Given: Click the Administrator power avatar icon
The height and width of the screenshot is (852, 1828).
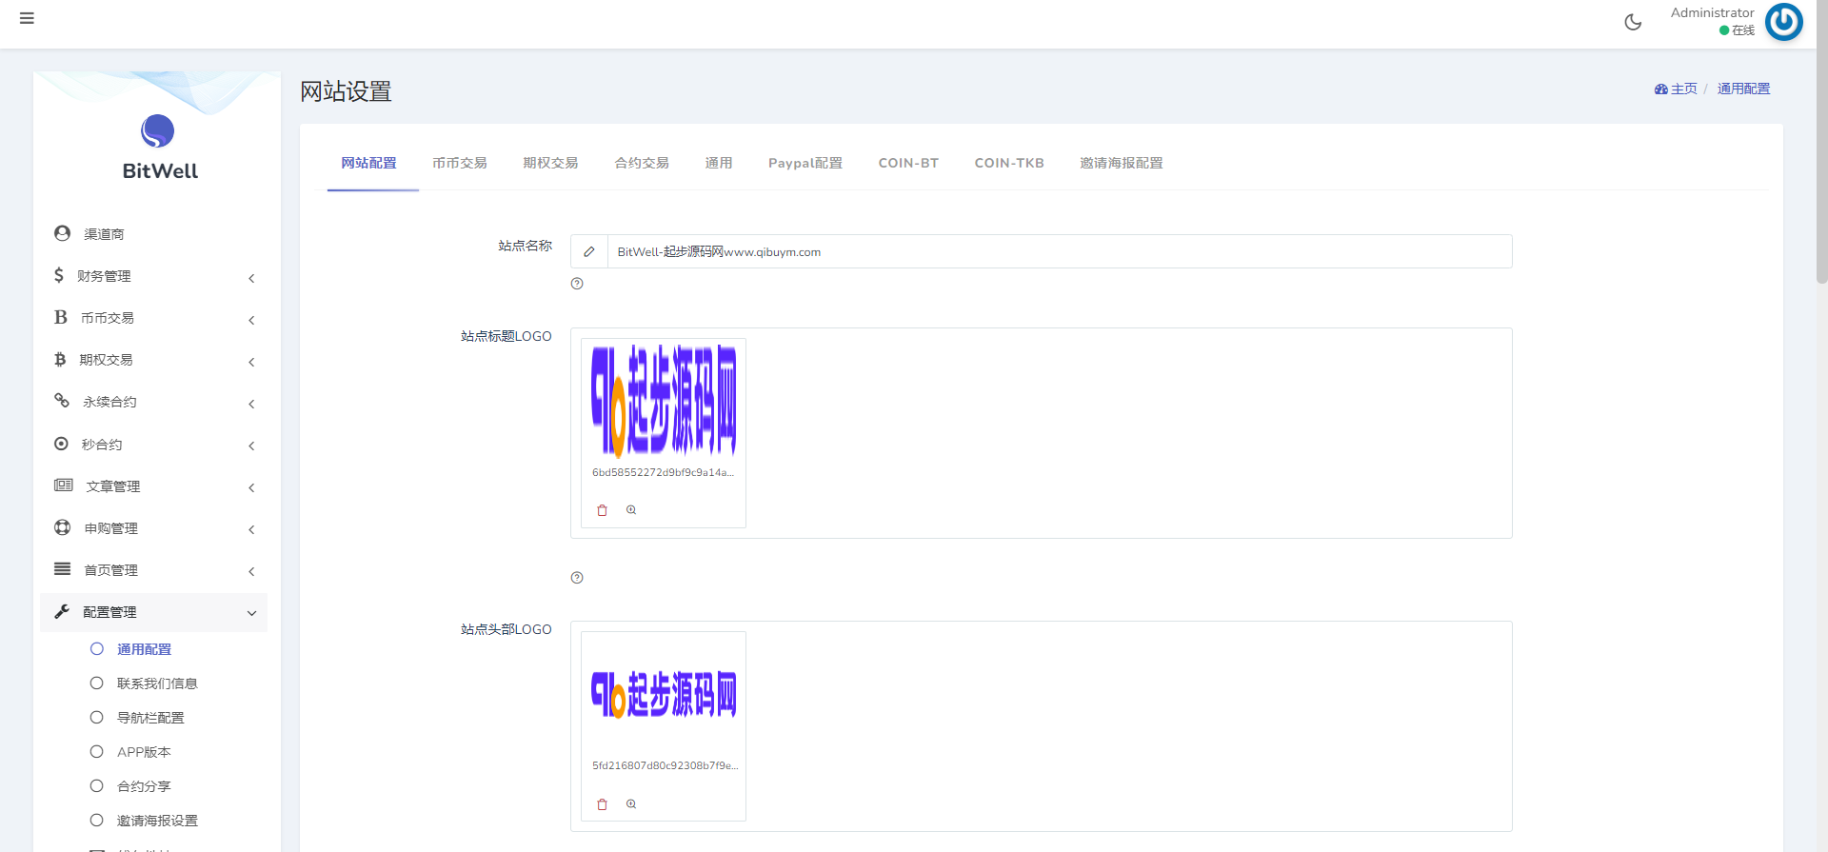Looking at the screenshot, I should [x=1783, y=22].
